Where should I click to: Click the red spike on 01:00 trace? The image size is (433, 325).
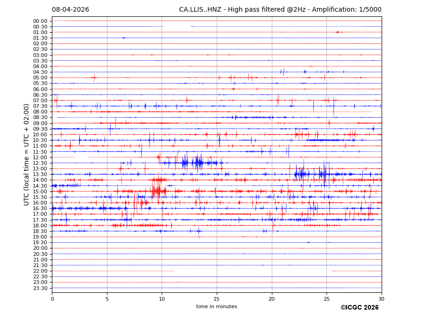(337, 32)
